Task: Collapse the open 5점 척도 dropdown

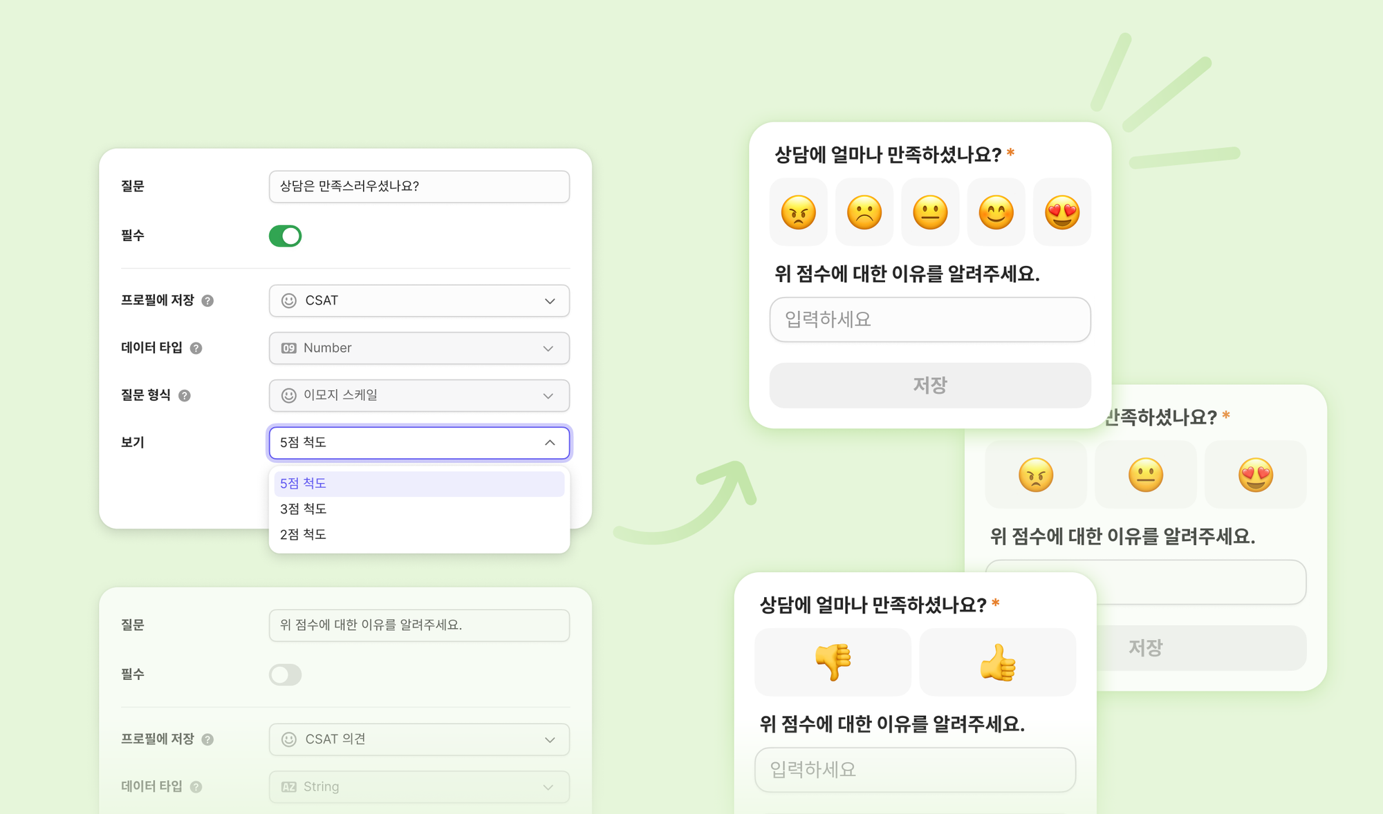Action: click(x=419, y=443)
